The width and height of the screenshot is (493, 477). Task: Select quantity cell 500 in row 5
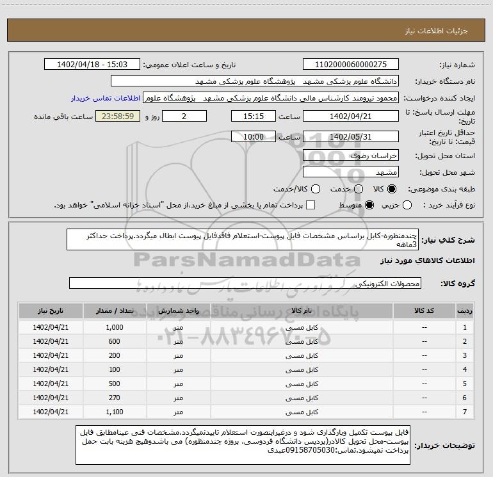[115, 384]
